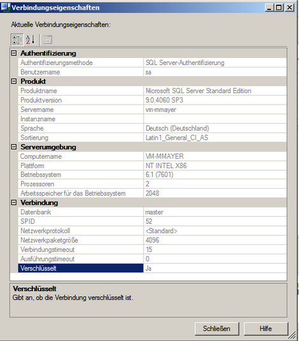299x341 pixels.
Task: Open the property pages icon
Action: pos(47,40)
